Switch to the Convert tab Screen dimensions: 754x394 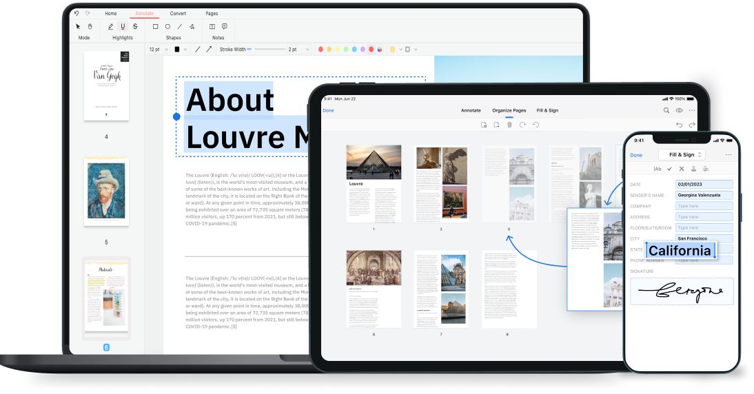tap(178, 13)
